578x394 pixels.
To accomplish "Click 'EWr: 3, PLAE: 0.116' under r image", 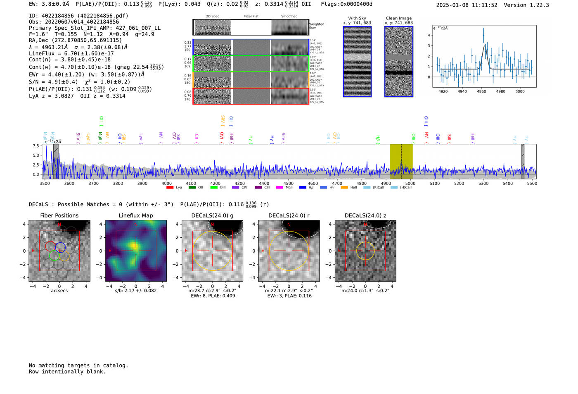I will coord(289,296).
